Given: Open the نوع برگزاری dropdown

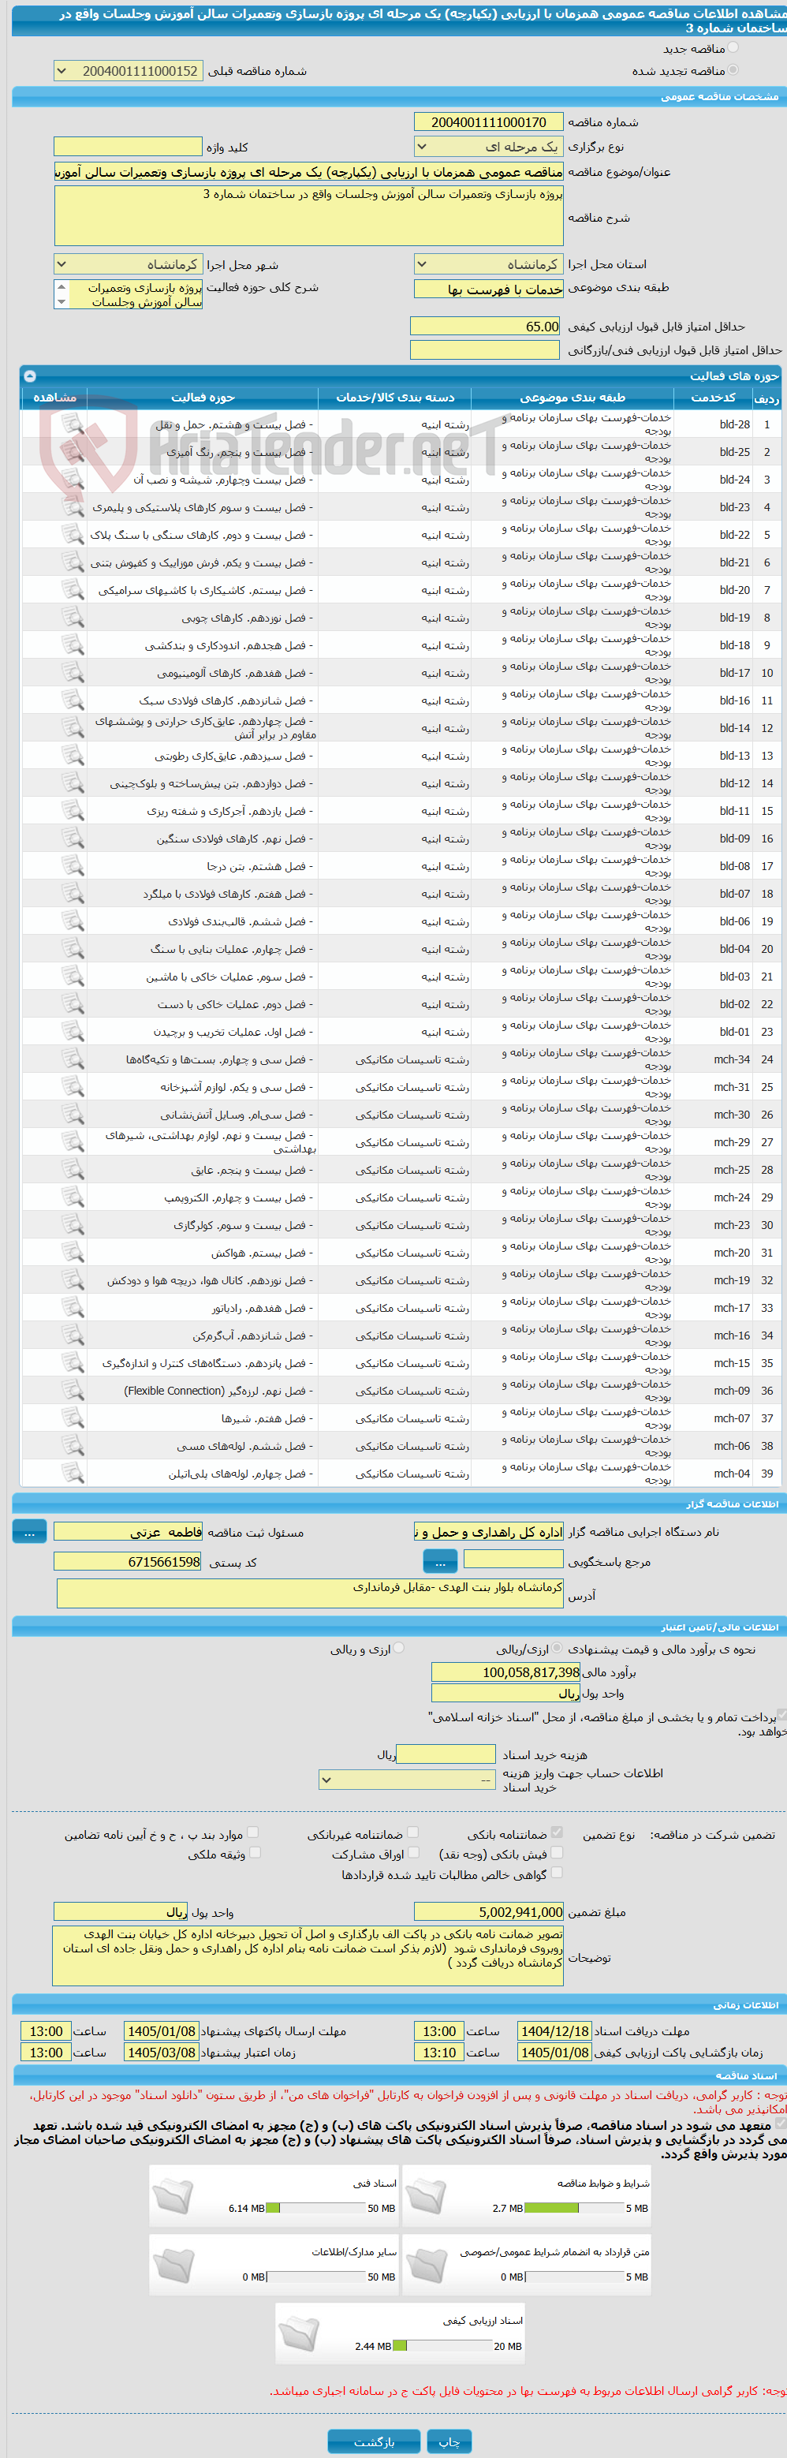Looking at the screenshot, I should tap(488, 147).
